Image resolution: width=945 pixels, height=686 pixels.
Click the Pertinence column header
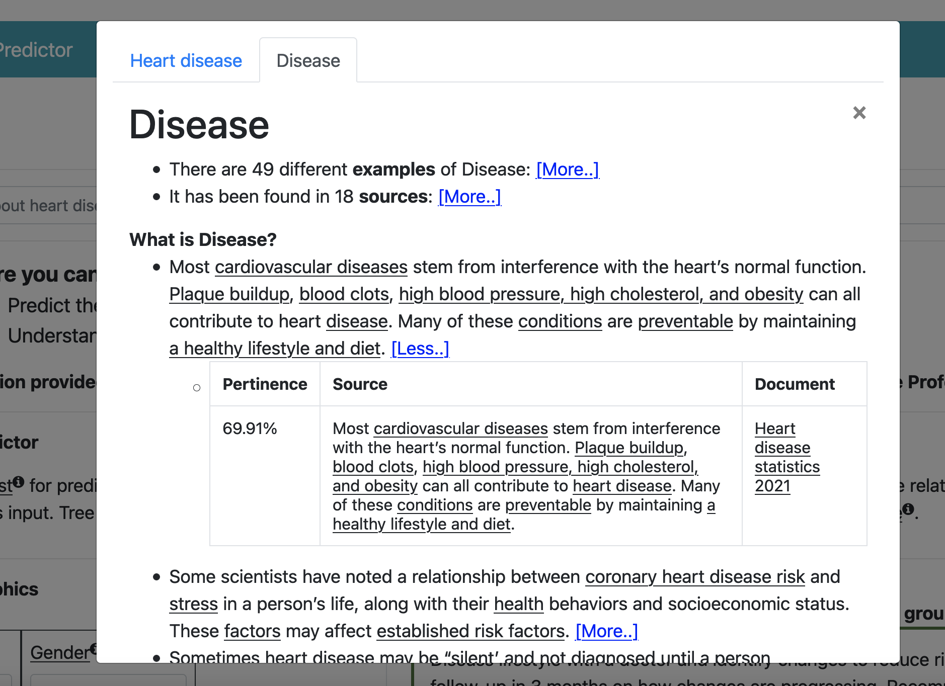pyautogui.click(x=265, y=384)
